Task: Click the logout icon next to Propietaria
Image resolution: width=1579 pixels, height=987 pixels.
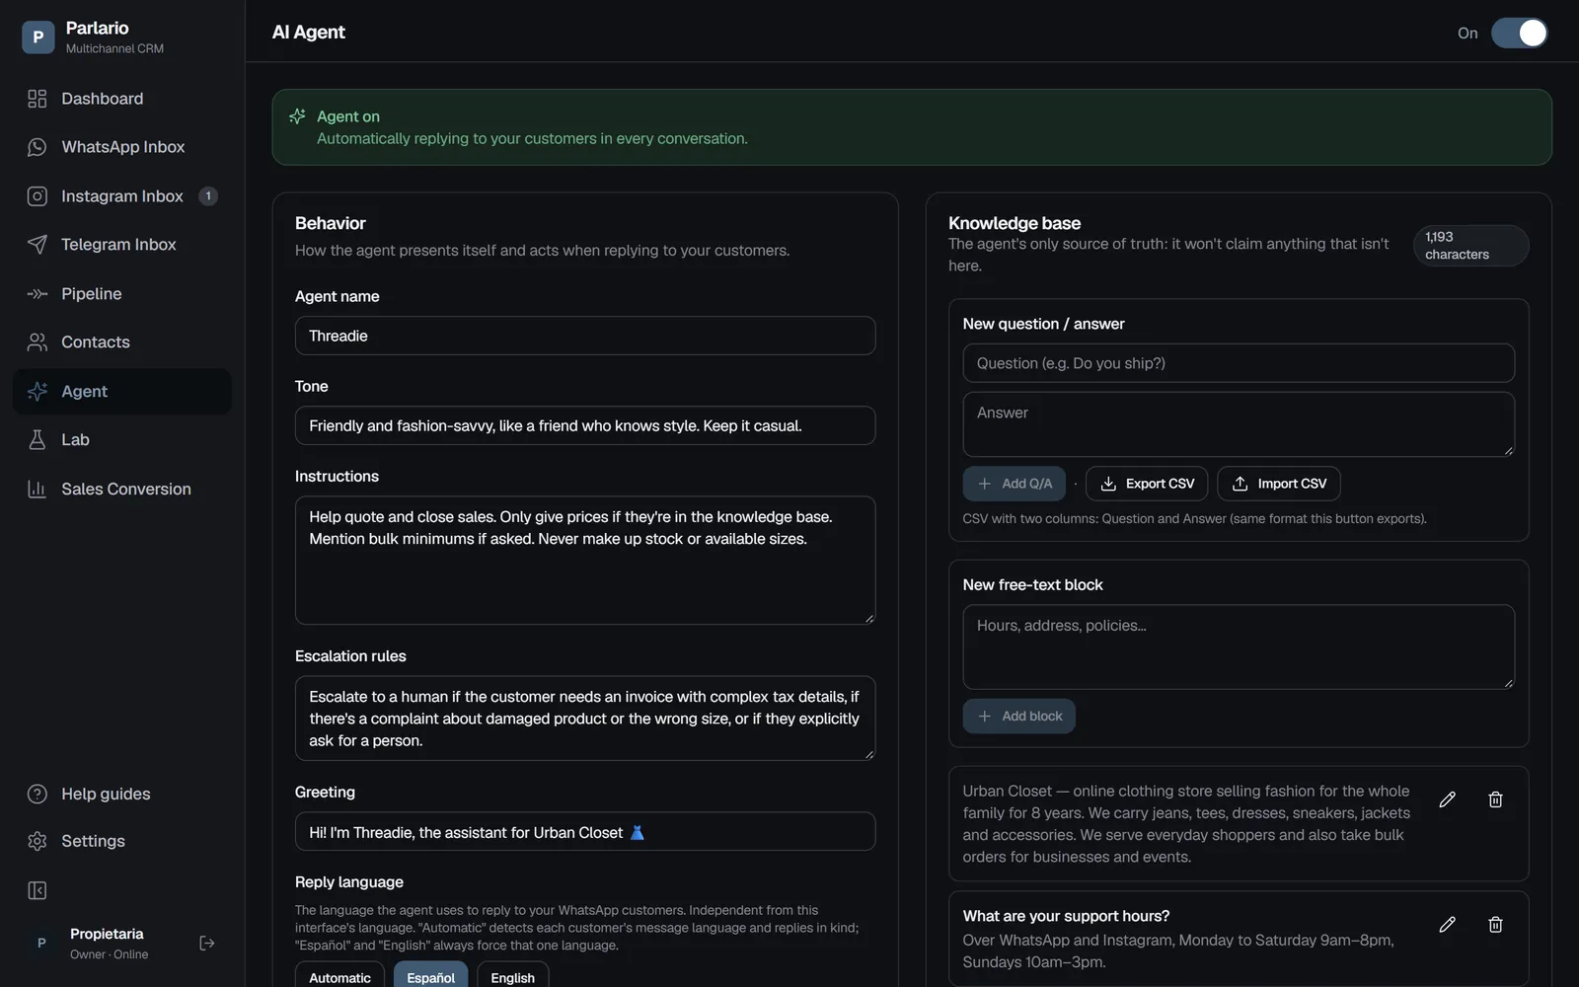Action: pos(207,944)
